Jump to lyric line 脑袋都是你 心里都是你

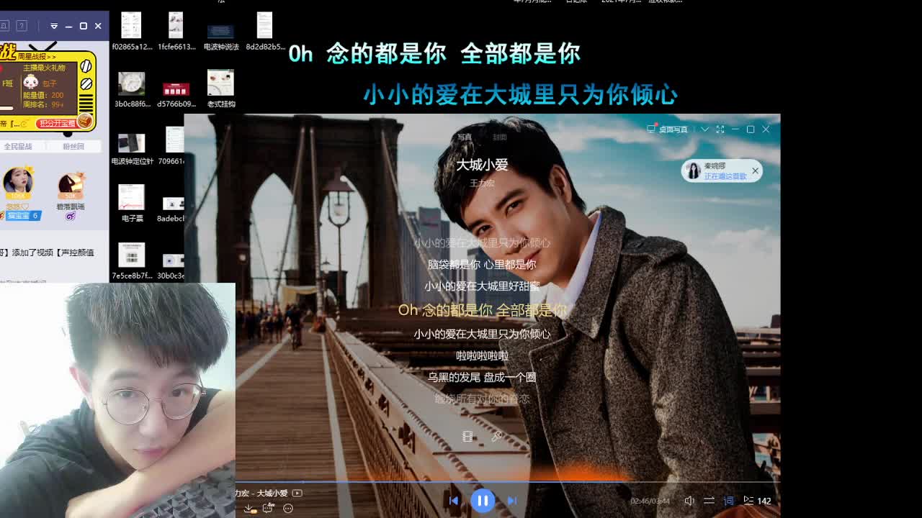pyautogui.click(x=482, y=265)
